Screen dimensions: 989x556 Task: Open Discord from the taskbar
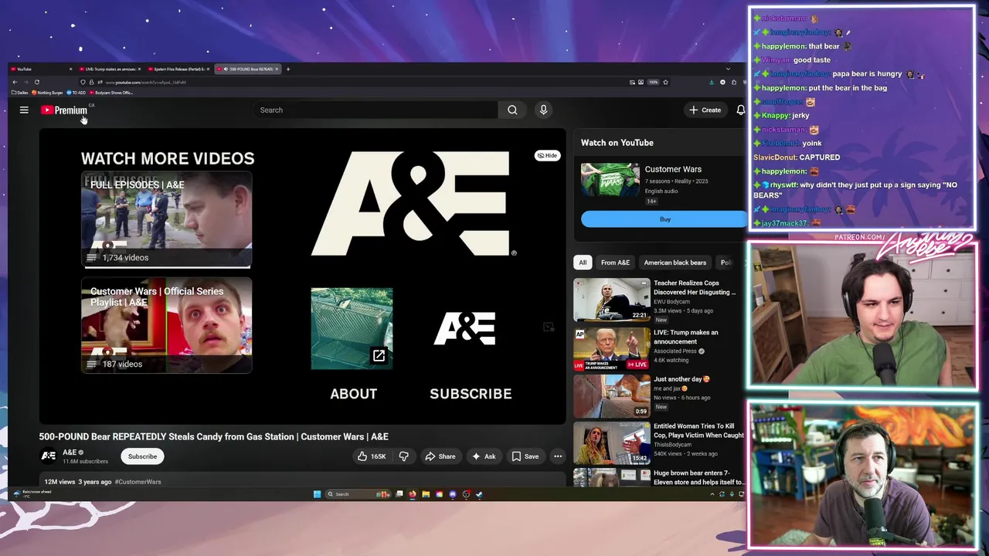coord(453,494)
